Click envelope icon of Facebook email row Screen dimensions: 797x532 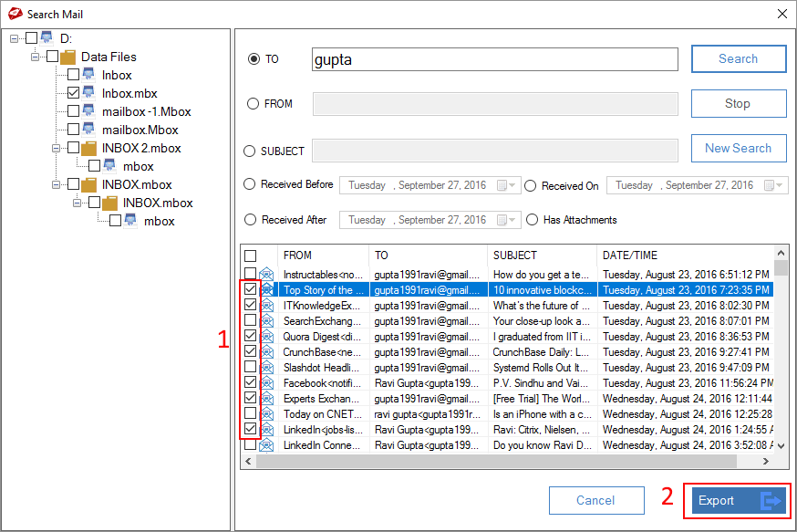pos(267,383)
